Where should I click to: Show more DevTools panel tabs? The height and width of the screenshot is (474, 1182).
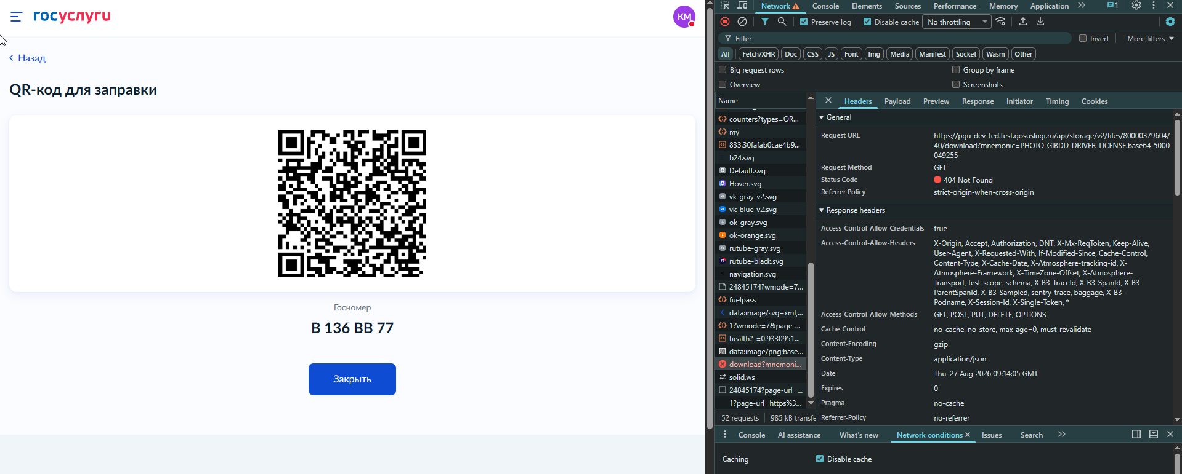coord(1082,6)
